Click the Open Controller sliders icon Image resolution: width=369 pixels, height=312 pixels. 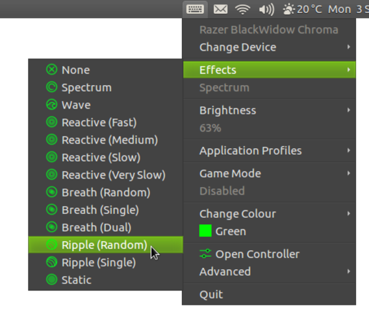click(205, 254)
